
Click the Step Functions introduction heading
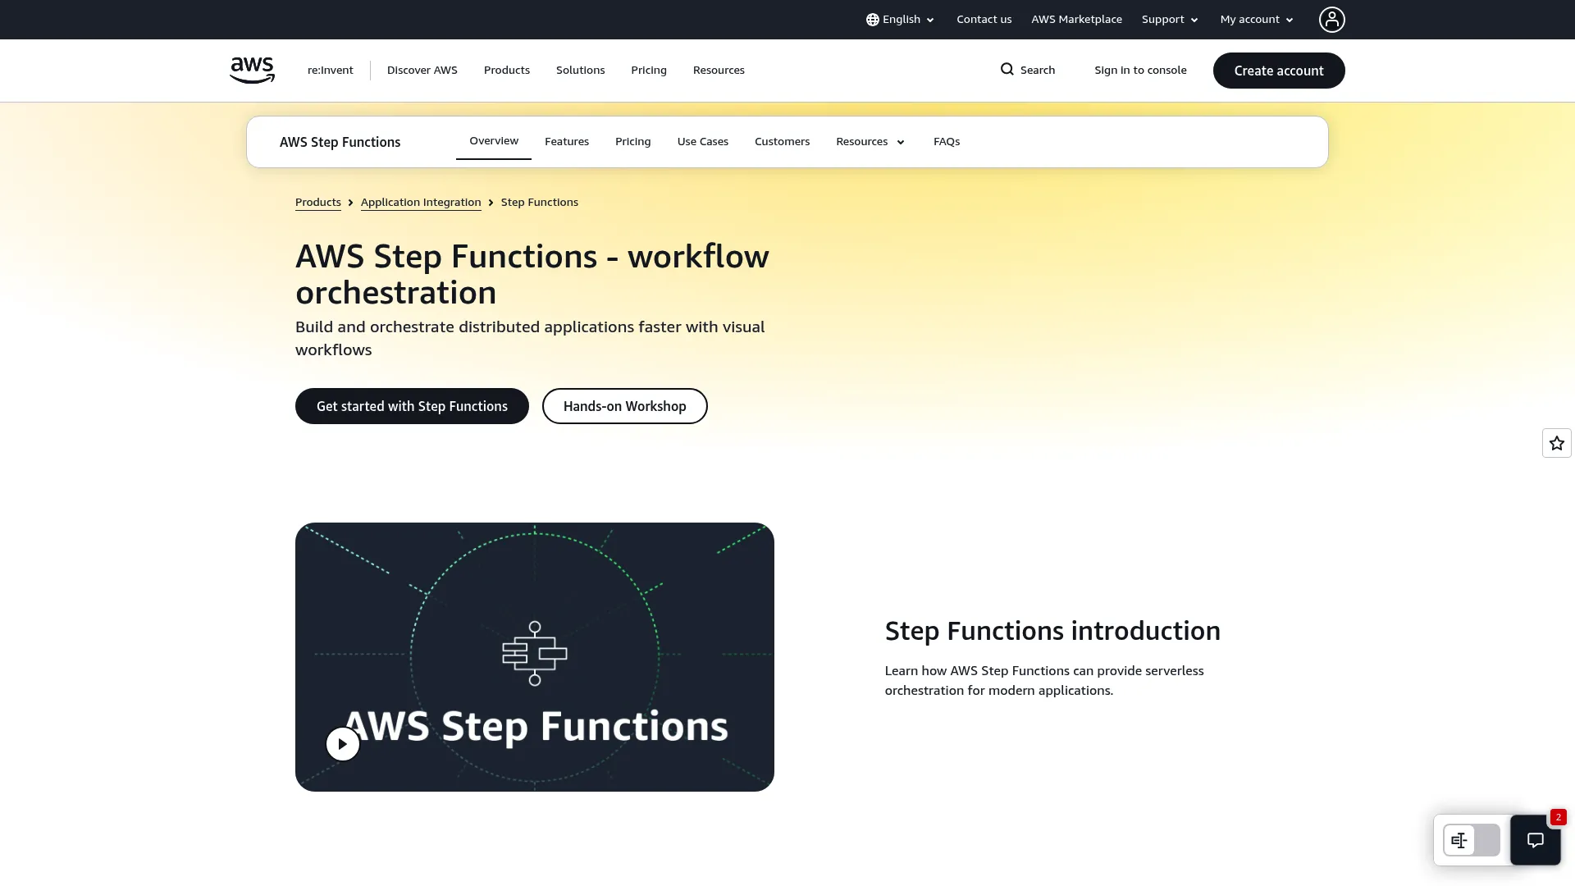pyautogui.click(x=1052, y=631)
